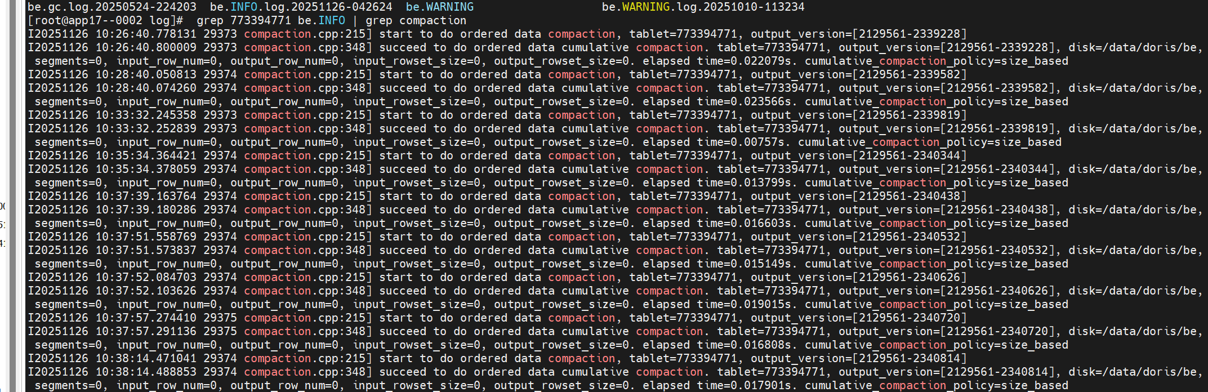Image resolution: width=1208 pixels, height=392 pixels.
Task: Click the 10:26:40.778131 log timestamp
Action: (x=146, y=34)
